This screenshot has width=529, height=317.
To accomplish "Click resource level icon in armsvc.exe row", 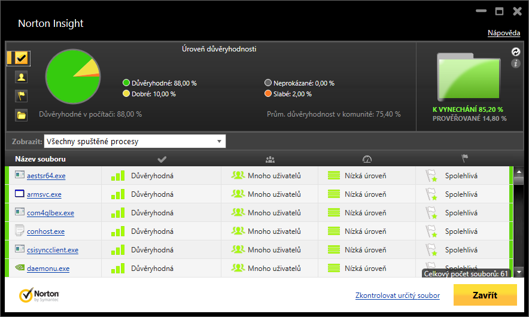I will 334,194.
